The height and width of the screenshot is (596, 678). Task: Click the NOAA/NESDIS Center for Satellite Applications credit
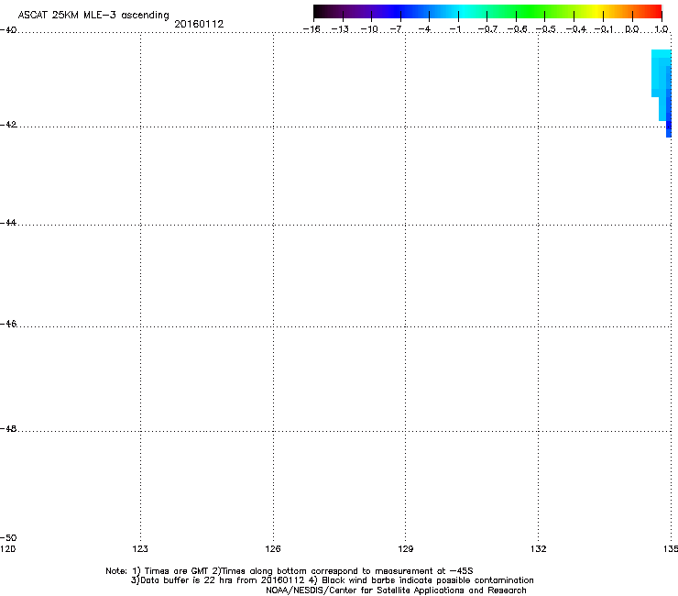click(x=396, y=590)
